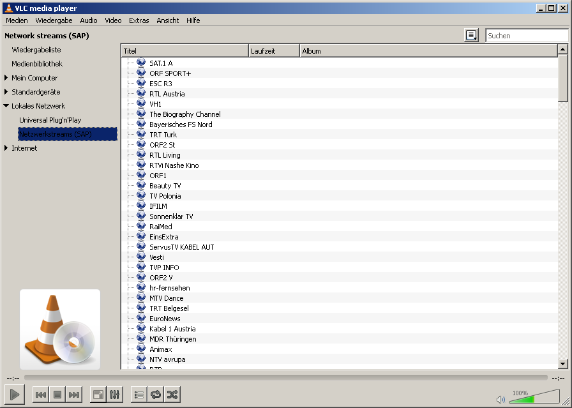Toggle shuffle random playback
Viewport: 572px width, 408px height.
(172, 395)
